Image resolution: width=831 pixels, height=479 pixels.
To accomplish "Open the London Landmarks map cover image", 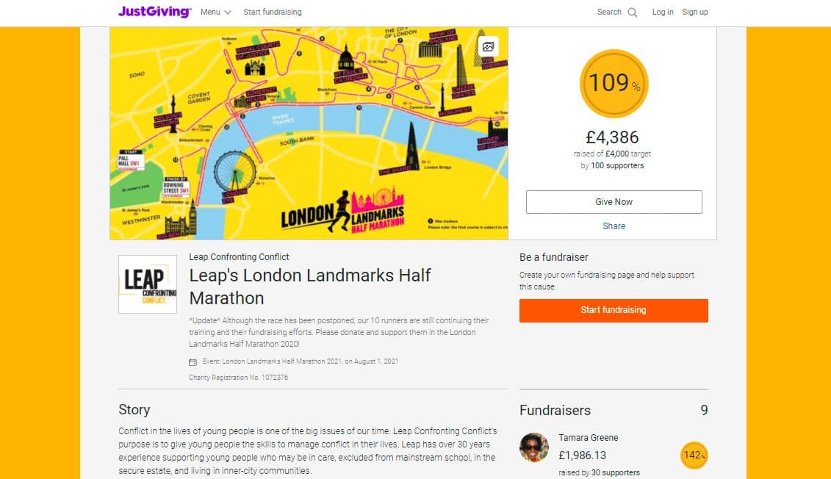I will pos(309,134).
